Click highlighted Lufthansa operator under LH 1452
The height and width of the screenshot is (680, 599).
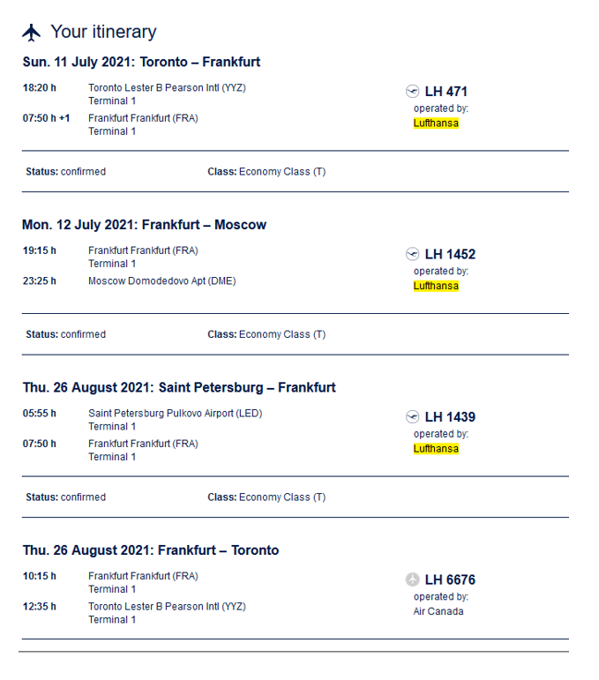point(436,286)
